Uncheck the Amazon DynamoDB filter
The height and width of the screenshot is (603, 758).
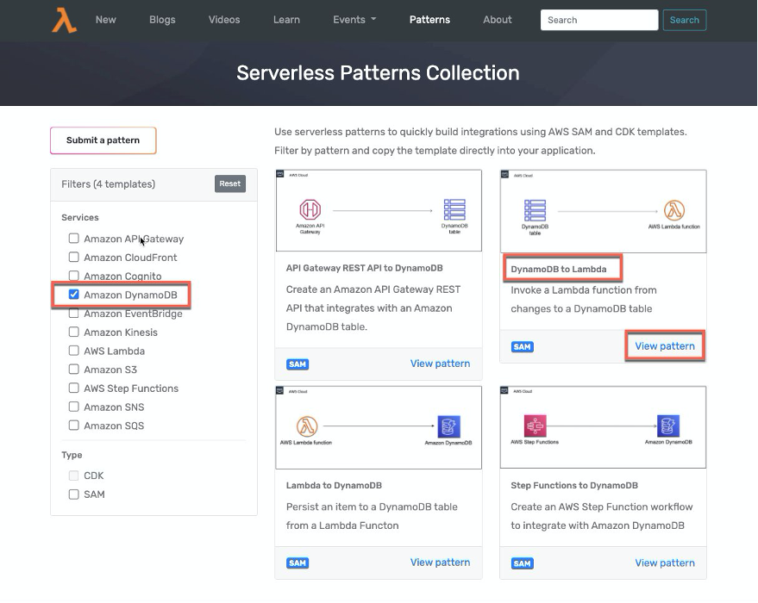click(x=73, y=295)
